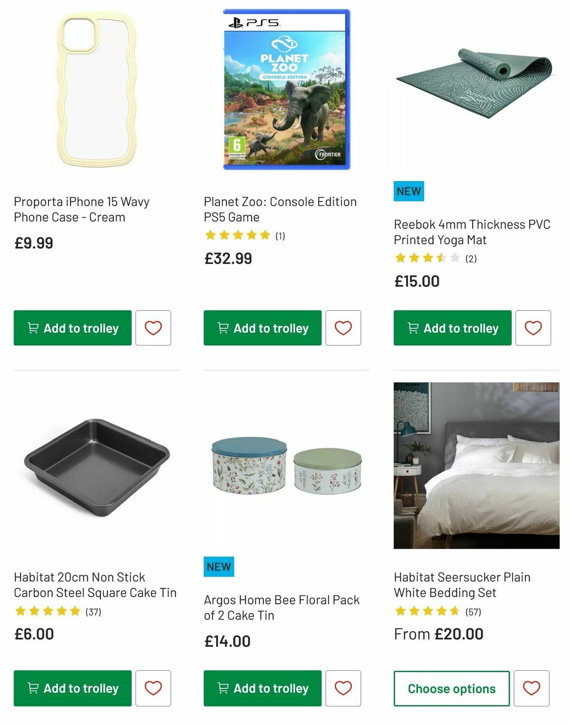Image resolution: width=570 pixels, height=724 pixels.
Task: Choose options for Habitat Seersucker Bedding Set
Action: pos(451,688)
